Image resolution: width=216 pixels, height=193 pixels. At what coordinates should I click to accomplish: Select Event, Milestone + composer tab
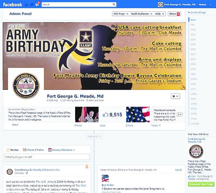tap(61, 150)
